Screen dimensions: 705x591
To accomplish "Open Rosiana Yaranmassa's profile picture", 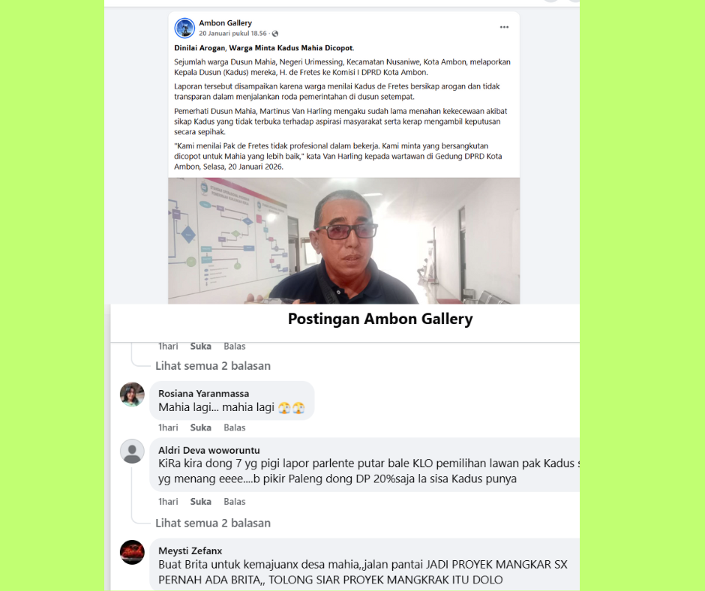I will click(132, 394).
